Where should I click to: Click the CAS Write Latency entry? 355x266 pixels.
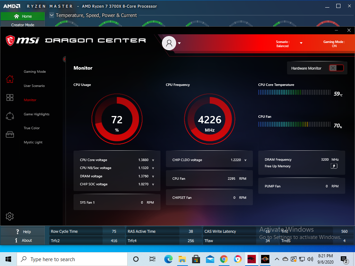pos(240,231)
